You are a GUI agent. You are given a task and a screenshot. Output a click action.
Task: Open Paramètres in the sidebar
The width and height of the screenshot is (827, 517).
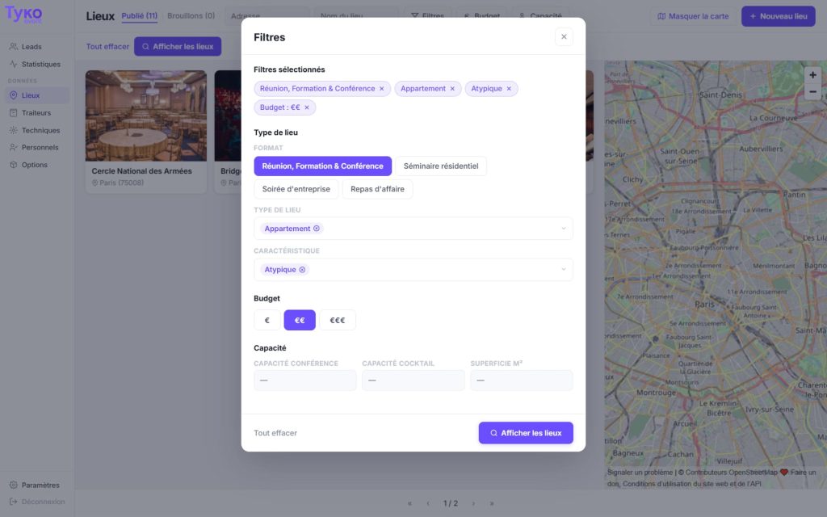pyautogui.click(x=40, y=485)
